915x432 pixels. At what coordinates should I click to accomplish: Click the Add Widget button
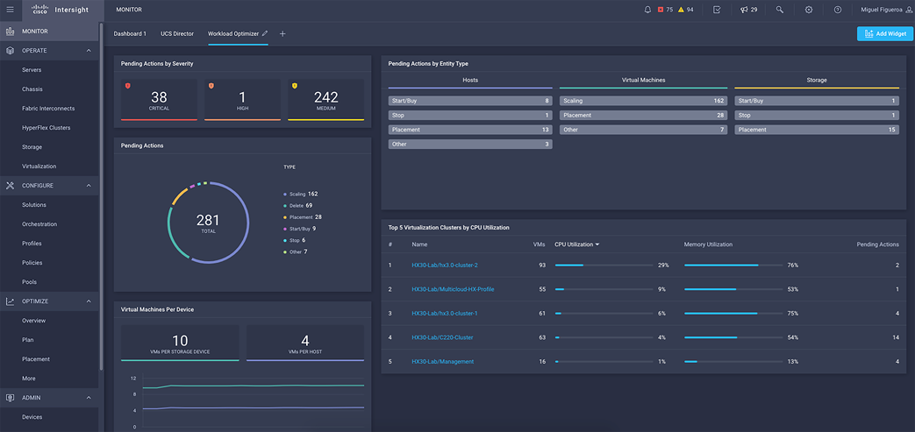[885, 34]
